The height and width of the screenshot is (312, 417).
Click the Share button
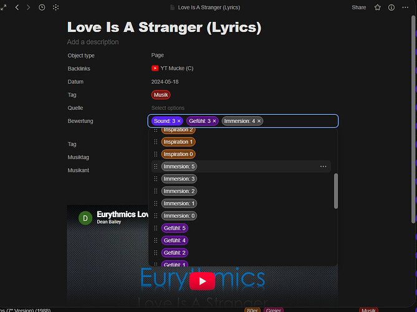pos(359,7)
